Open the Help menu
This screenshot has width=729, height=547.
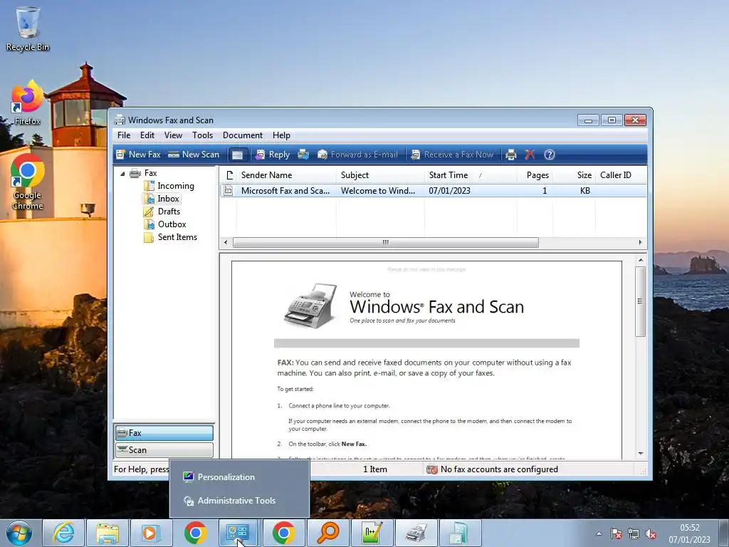click(x=281, y=135)
